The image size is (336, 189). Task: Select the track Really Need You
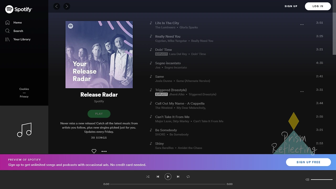click(168, 36)
